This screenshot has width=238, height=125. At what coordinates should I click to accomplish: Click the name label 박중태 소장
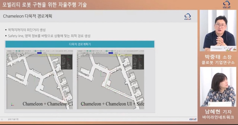(218, 57)
